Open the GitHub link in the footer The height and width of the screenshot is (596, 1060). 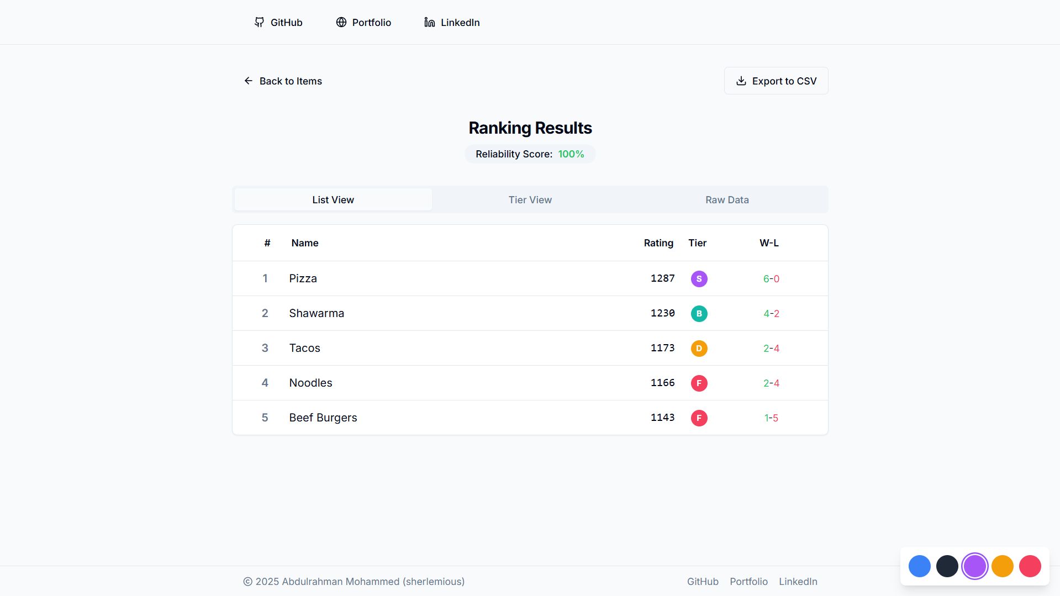coord(703,582)
